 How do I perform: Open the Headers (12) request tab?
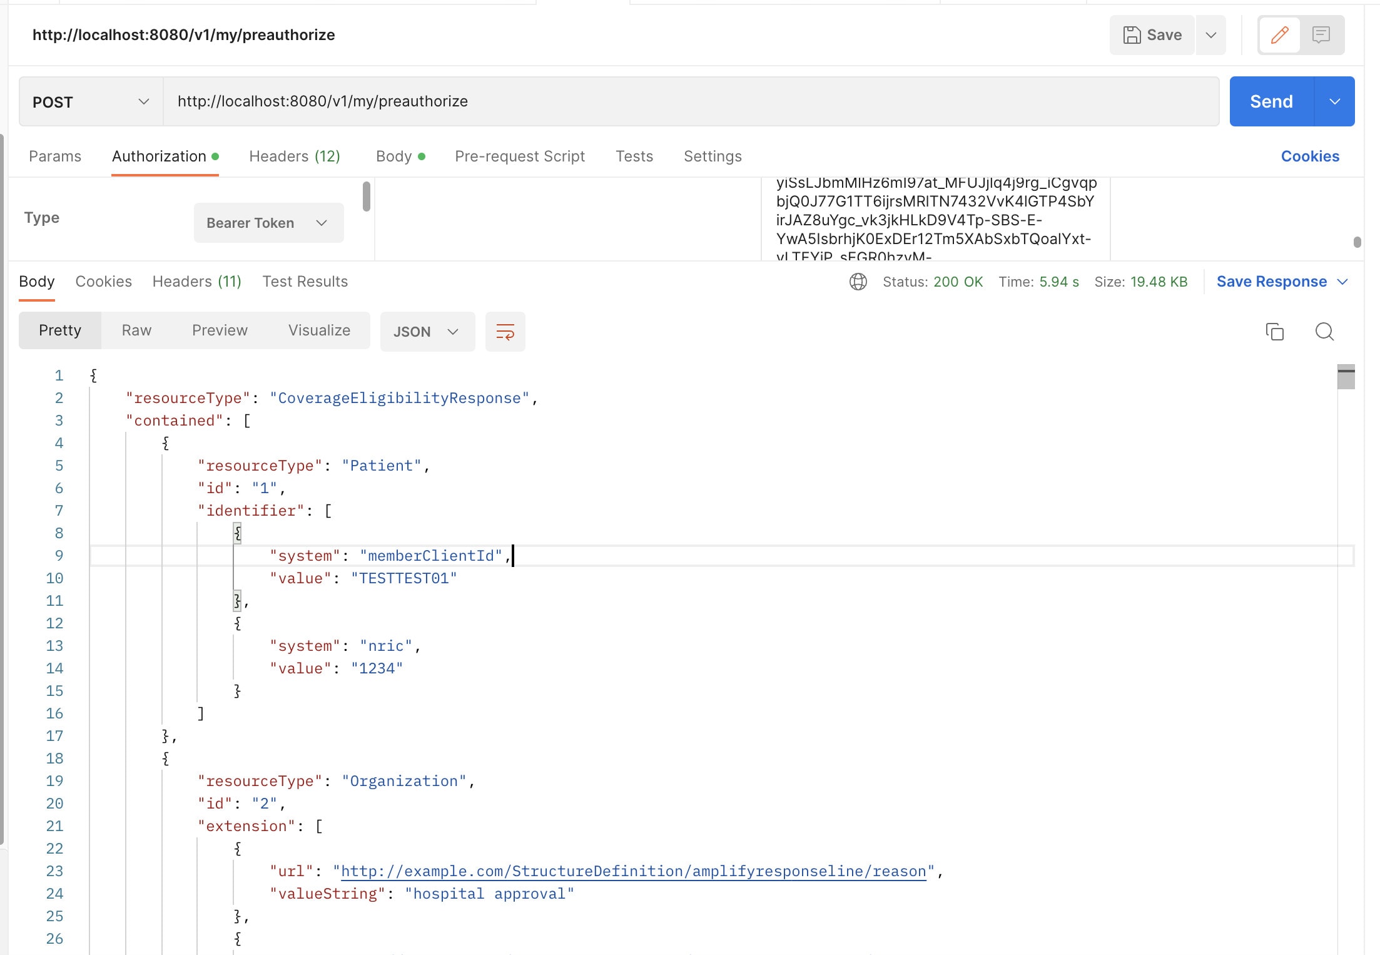[x=295, y=156]
